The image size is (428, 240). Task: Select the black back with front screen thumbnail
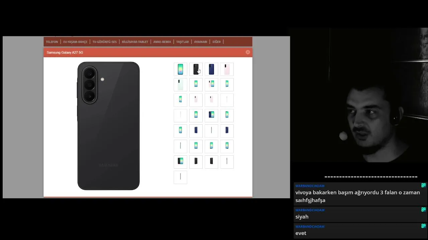tap(181, 161)
